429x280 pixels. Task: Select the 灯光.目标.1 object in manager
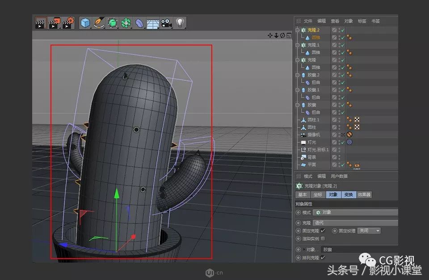(x=318, y=149)
